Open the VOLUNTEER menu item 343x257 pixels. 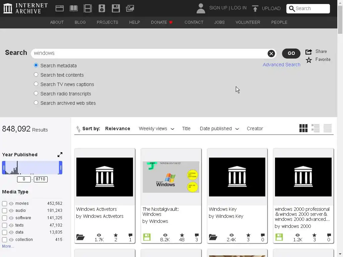[x=248, y=22]
